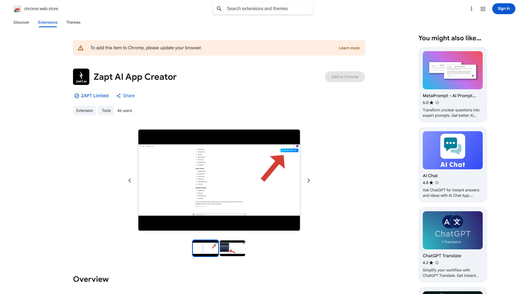Open the three-dot options menu
Screen dimensions: 523x294
tap(472, 9)
